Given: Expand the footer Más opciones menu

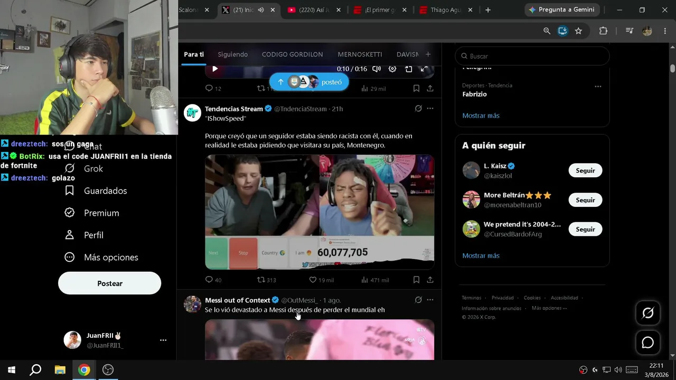Looking at the screenshot, I should (549, 308).
